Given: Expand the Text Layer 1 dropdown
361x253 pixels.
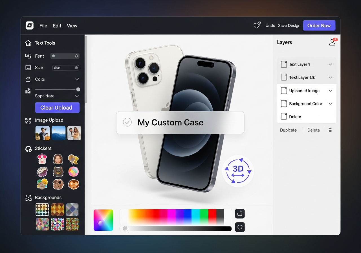Looking at the screenshot, I should pos(330,64).
